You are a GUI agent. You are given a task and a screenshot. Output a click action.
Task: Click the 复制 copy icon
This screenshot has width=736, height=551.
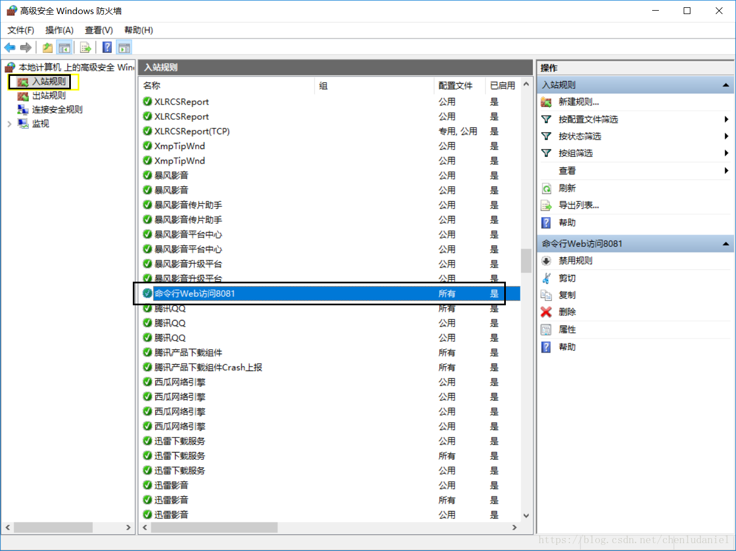(x=546, y=295)
